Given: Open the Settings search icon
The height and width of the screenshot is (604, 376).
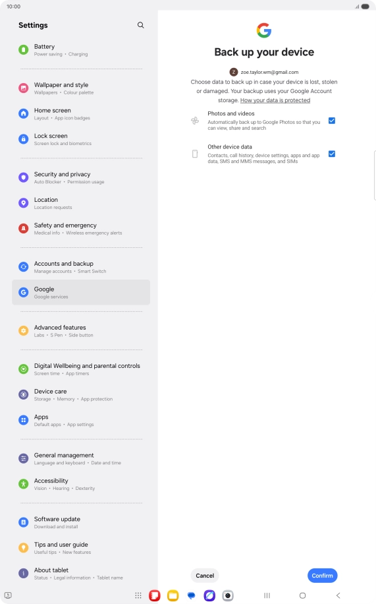Looking at the screenshot, I should (x=140, y=25).
